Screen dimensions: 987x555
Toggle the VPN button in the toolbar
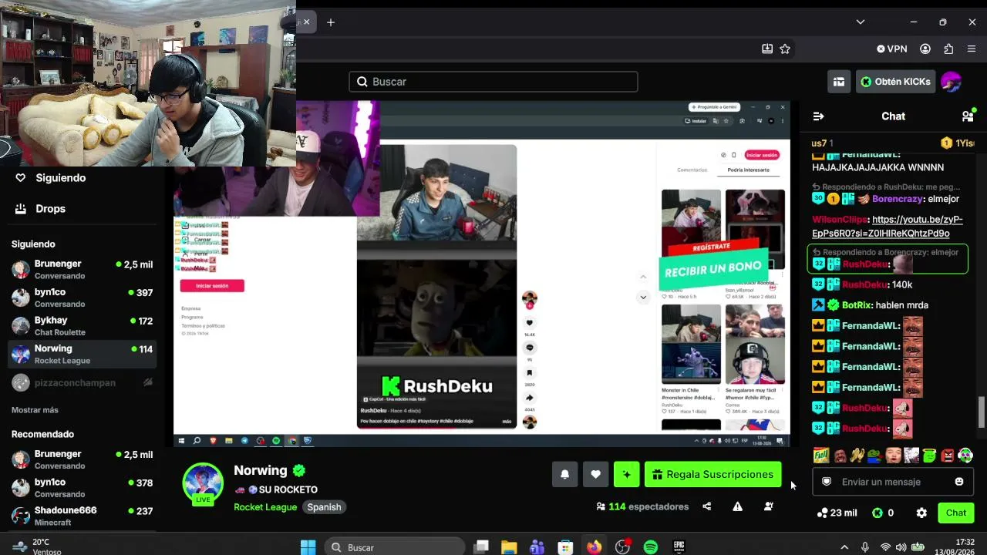tap(892, 49)
